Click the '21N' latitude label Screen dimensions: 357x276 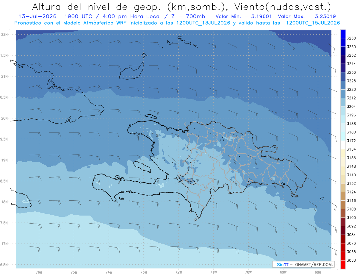click(4, 76)
